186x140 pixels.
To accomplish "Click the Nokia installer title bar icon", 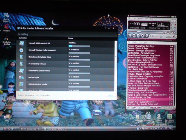I will pyautogui.click(x=19, y=28).
